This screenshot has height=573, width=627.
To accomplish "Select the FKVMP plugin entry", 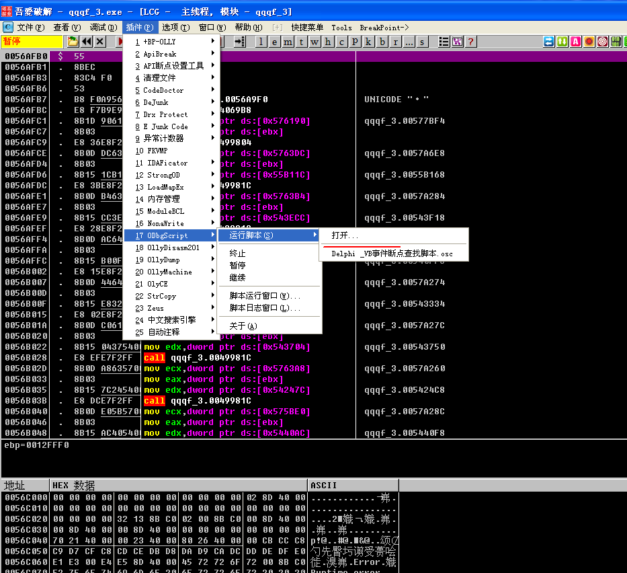I will tap(171, 151).
